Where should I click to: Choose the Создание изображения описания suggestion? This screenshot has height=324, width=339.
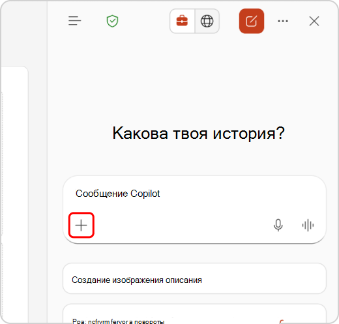pos(194,278)
